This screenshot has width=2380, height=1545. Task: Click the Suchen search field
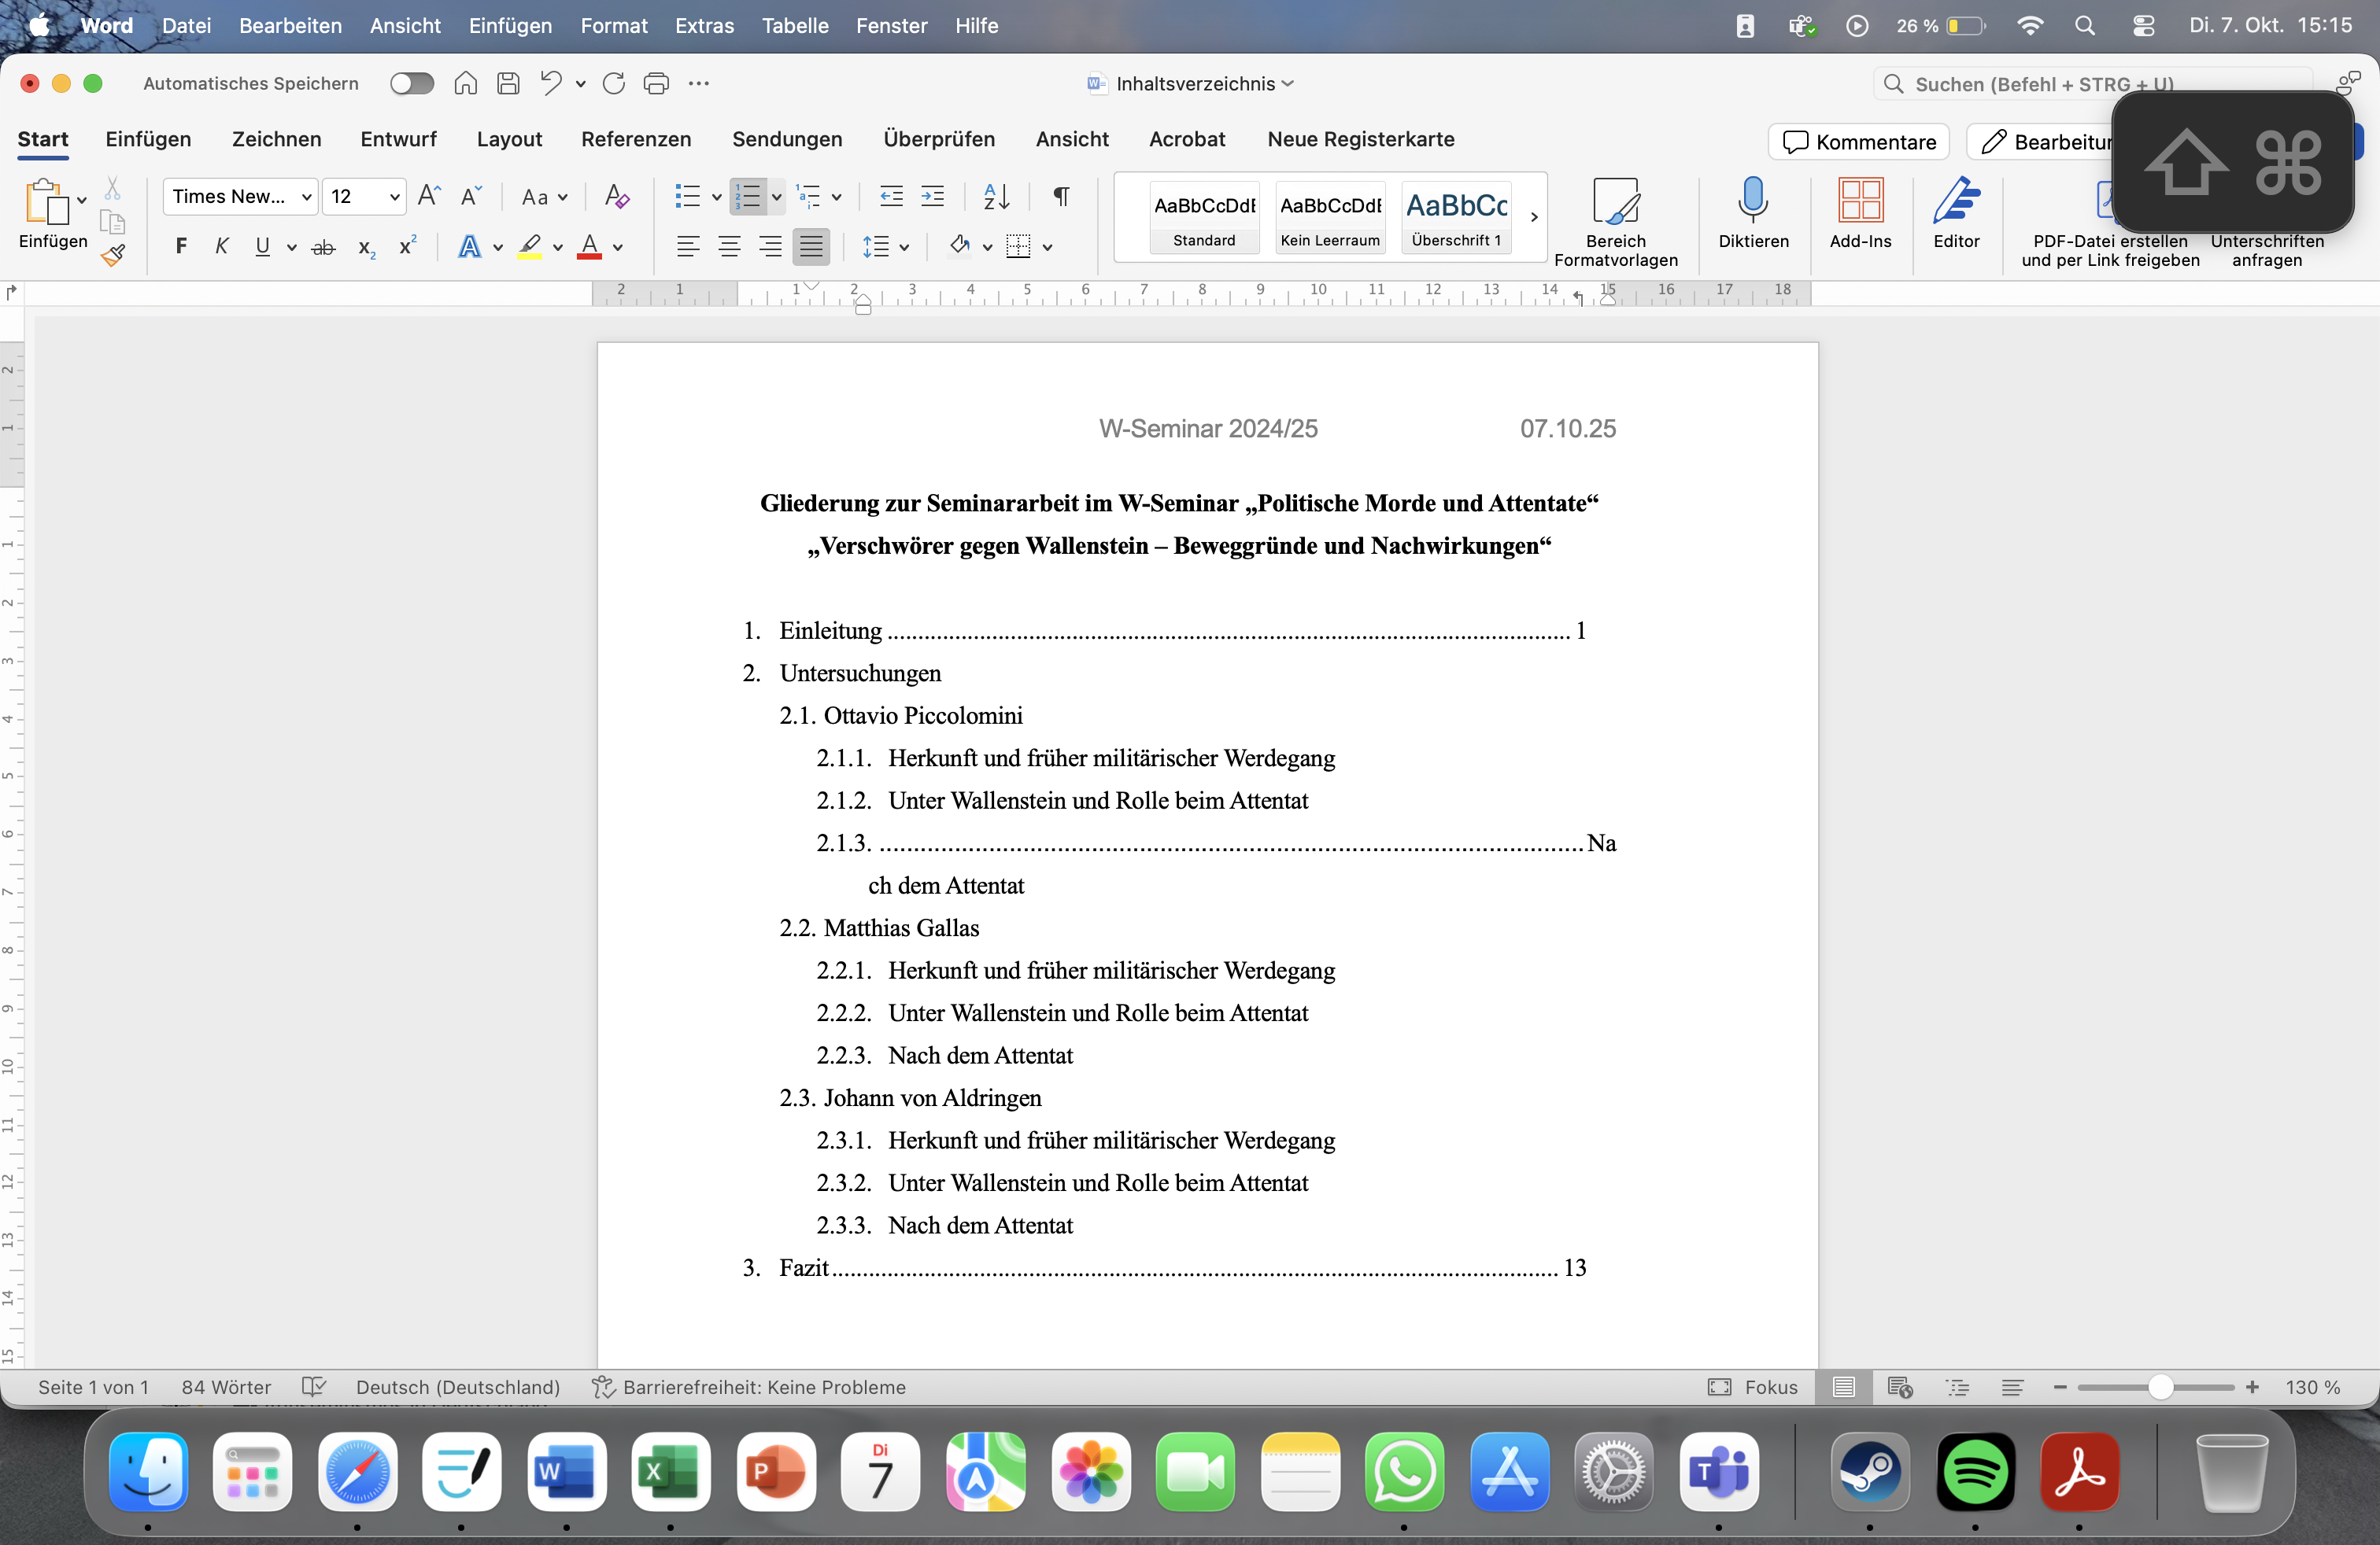click(x=2092, y=84)
